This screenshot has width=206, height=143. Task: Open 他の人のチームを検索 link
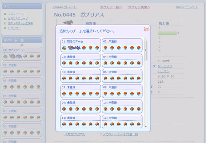[x=20, y=23]
